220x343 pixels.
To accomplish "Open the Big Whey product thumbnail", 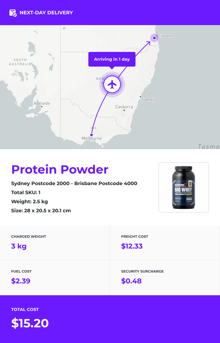I will coord(184,187).
